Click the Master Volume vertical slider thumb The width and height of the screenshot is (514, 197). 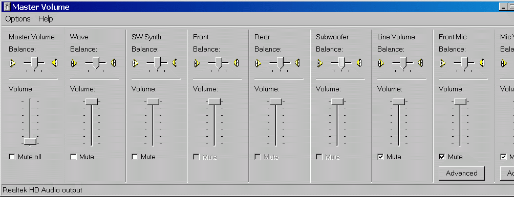(x=30, y=141)
